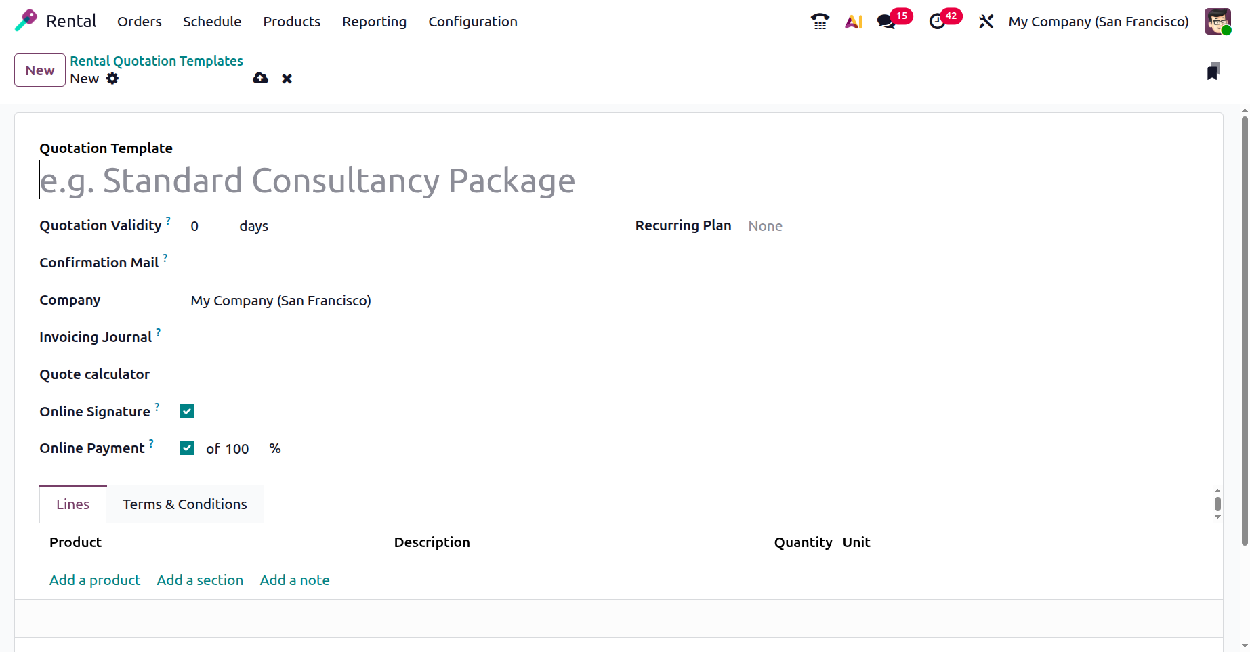This screenshot has height=652, width=1250.
Task: Discard changes with the X icon
Action: tap(287, 79)
